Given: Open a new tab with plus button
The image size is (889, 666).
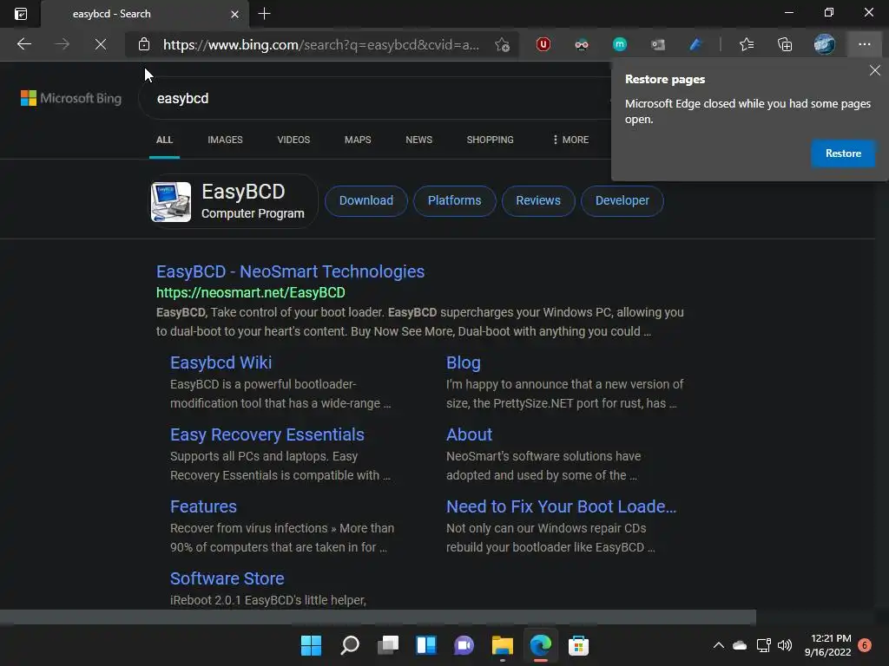Looking at the screenshot, I should (x=264, y=14).
